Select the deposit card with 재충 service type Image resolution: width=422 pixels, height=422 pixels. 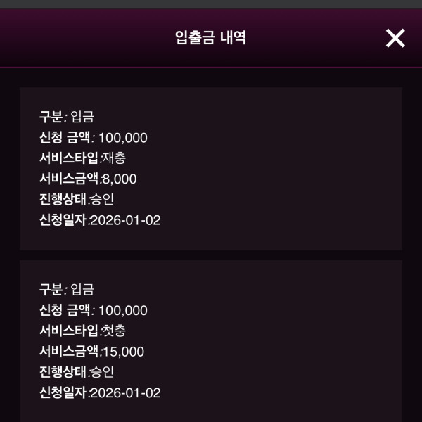281,169
